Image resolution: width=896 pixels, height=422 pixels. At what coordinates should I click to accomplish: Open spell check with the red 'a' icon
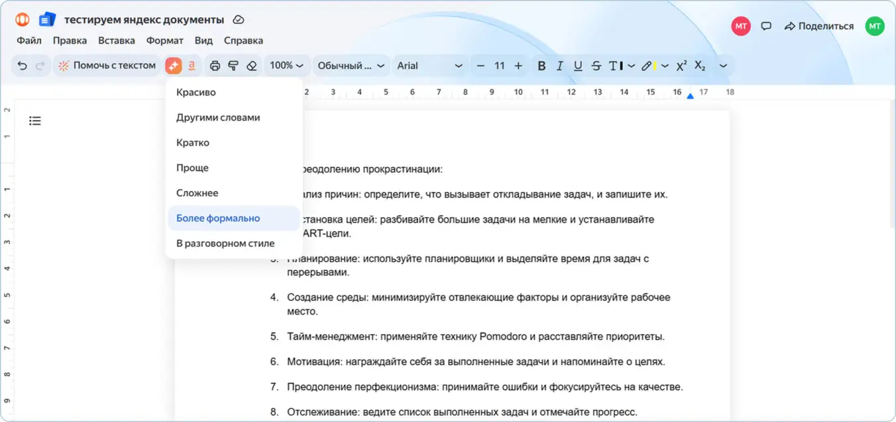pyautogui.click(x=192, y=65)
